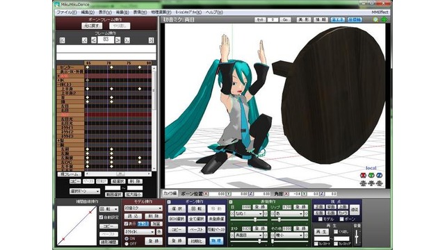Viewport: 445px width, 250px height.
Task: Click the eye (目) morph slider handle
Action: pyautogui.click(x=255, y=219)
